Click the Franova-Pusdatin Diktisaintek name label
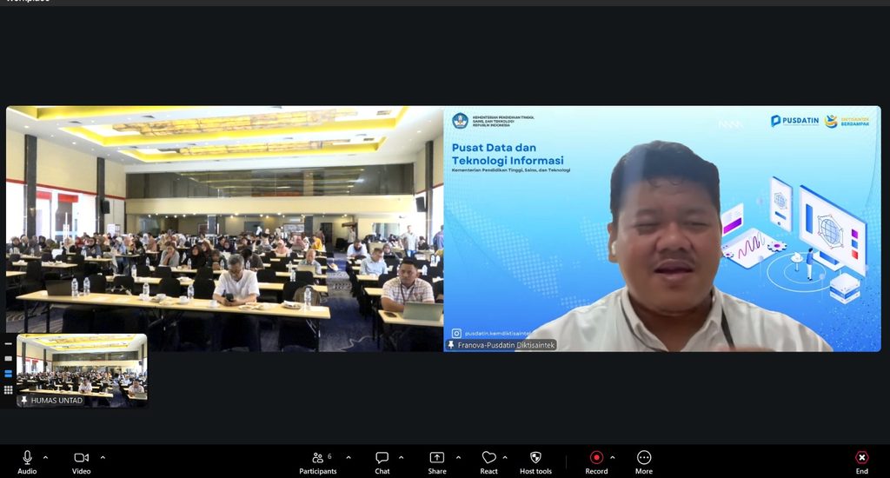 [x=506, y=344]
